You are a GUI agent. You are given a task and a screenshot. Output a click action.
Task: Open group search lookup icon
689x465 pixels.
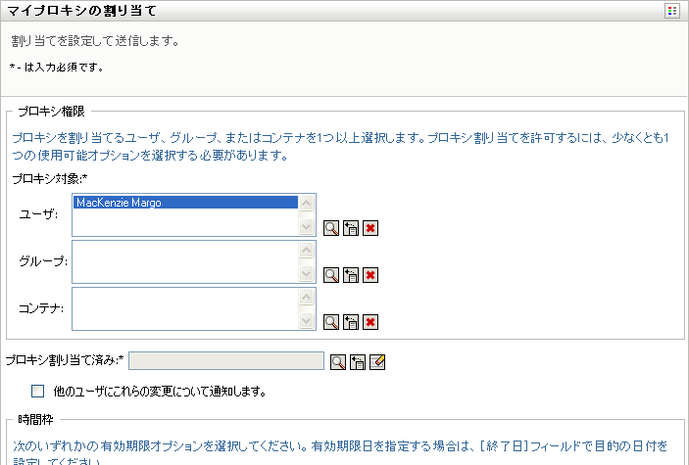[x=331, y=275]
